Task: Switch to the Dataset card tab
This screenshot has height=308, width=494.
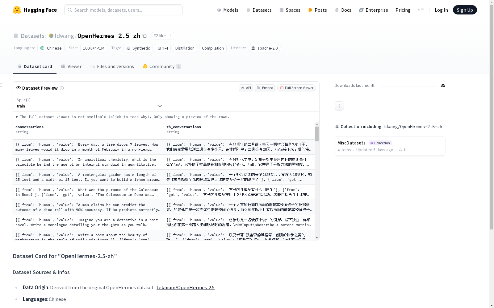Action: click(35, 66)
